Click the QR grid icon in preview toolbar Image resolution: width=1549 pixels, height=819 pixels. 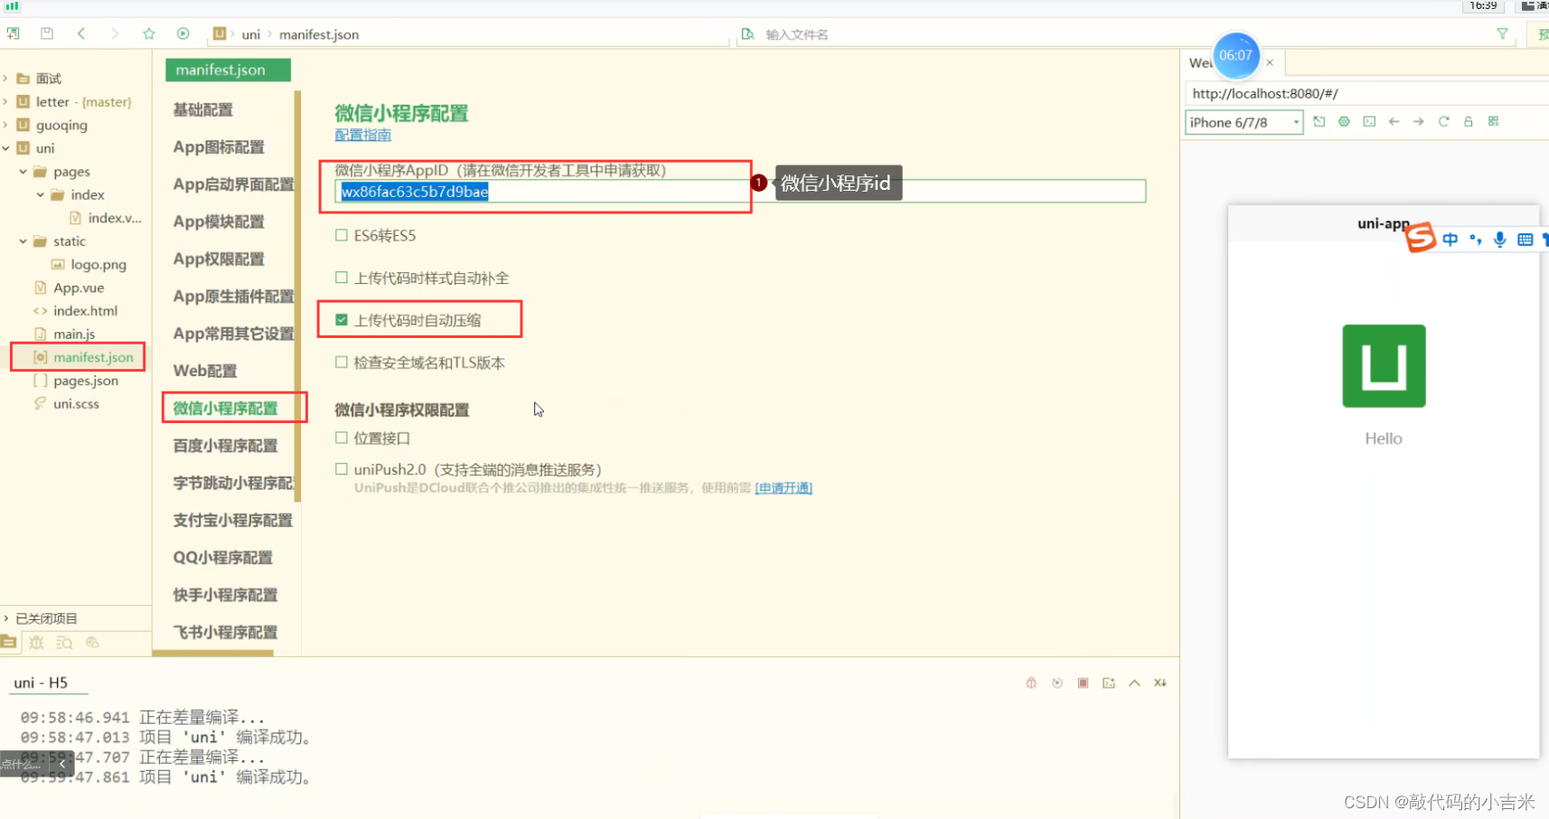tap(1493, 121)
